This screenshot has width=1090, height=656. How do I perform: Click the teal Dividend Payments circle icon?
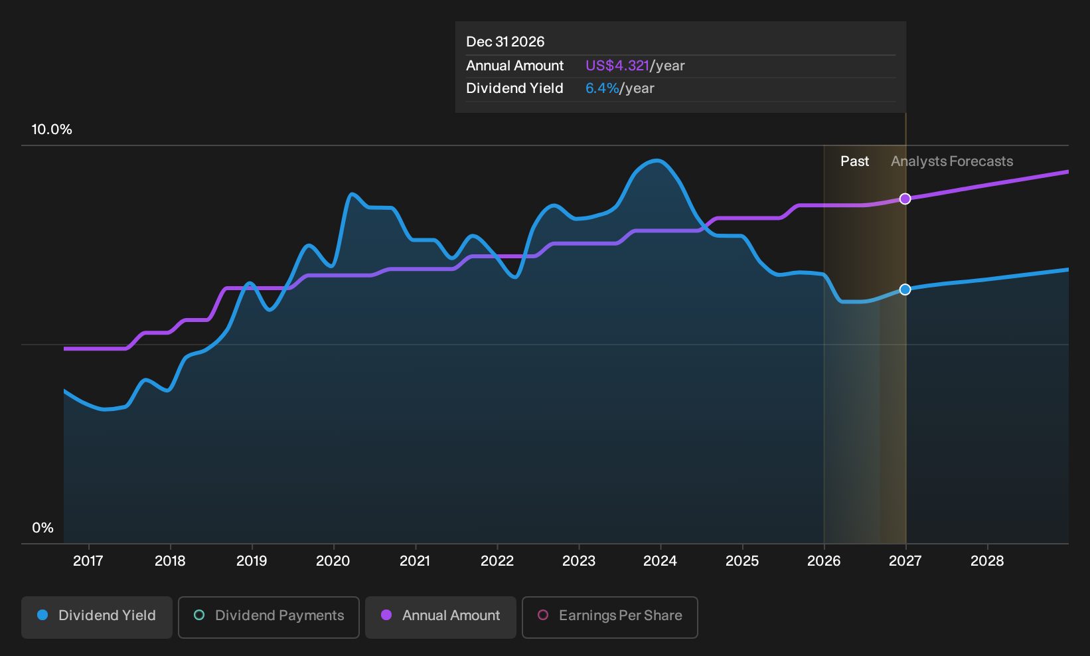point(199,615)
